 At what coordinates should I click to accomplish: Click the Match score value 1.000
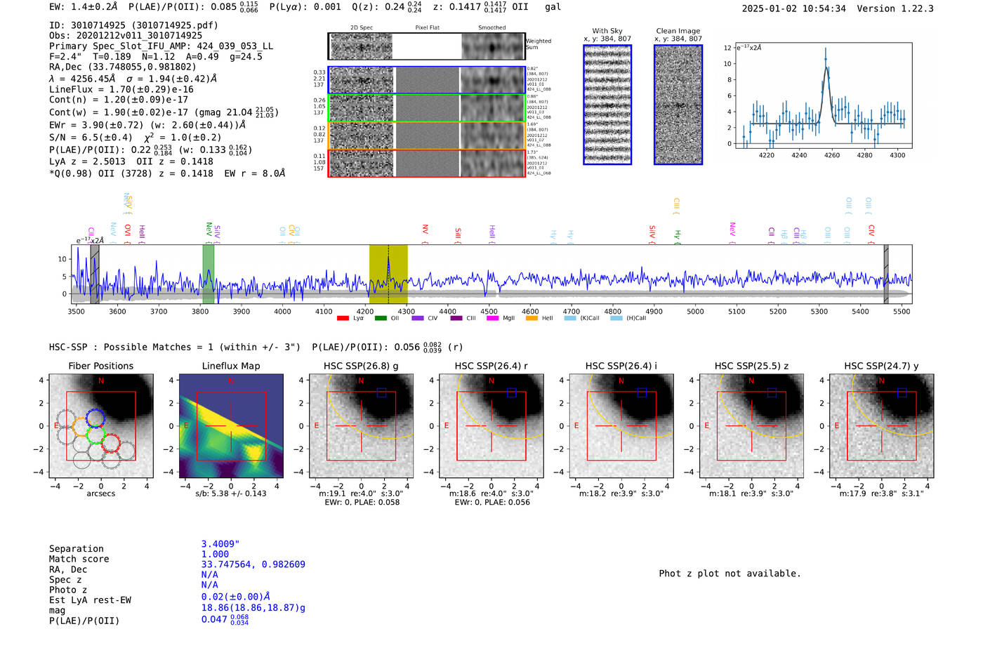(x=215, y=554)
